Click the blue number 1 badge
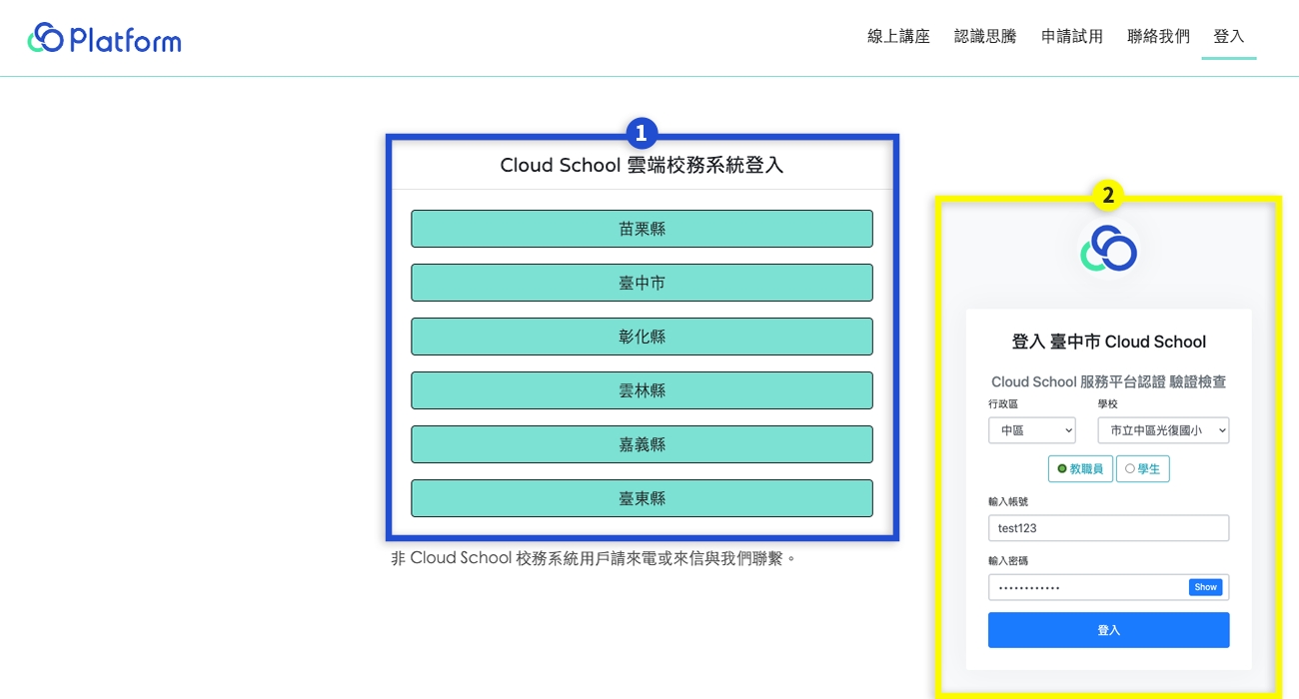Image resolution: width=1299 pixels, height=699 pixels. click(x=642, y=133)
